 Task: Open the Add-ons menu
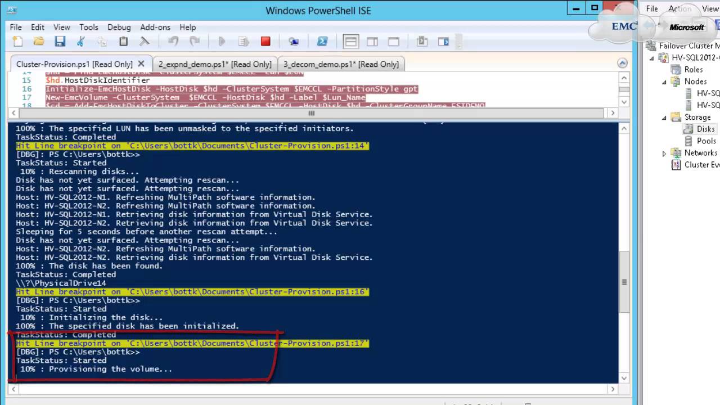click(x=155, y=27)
